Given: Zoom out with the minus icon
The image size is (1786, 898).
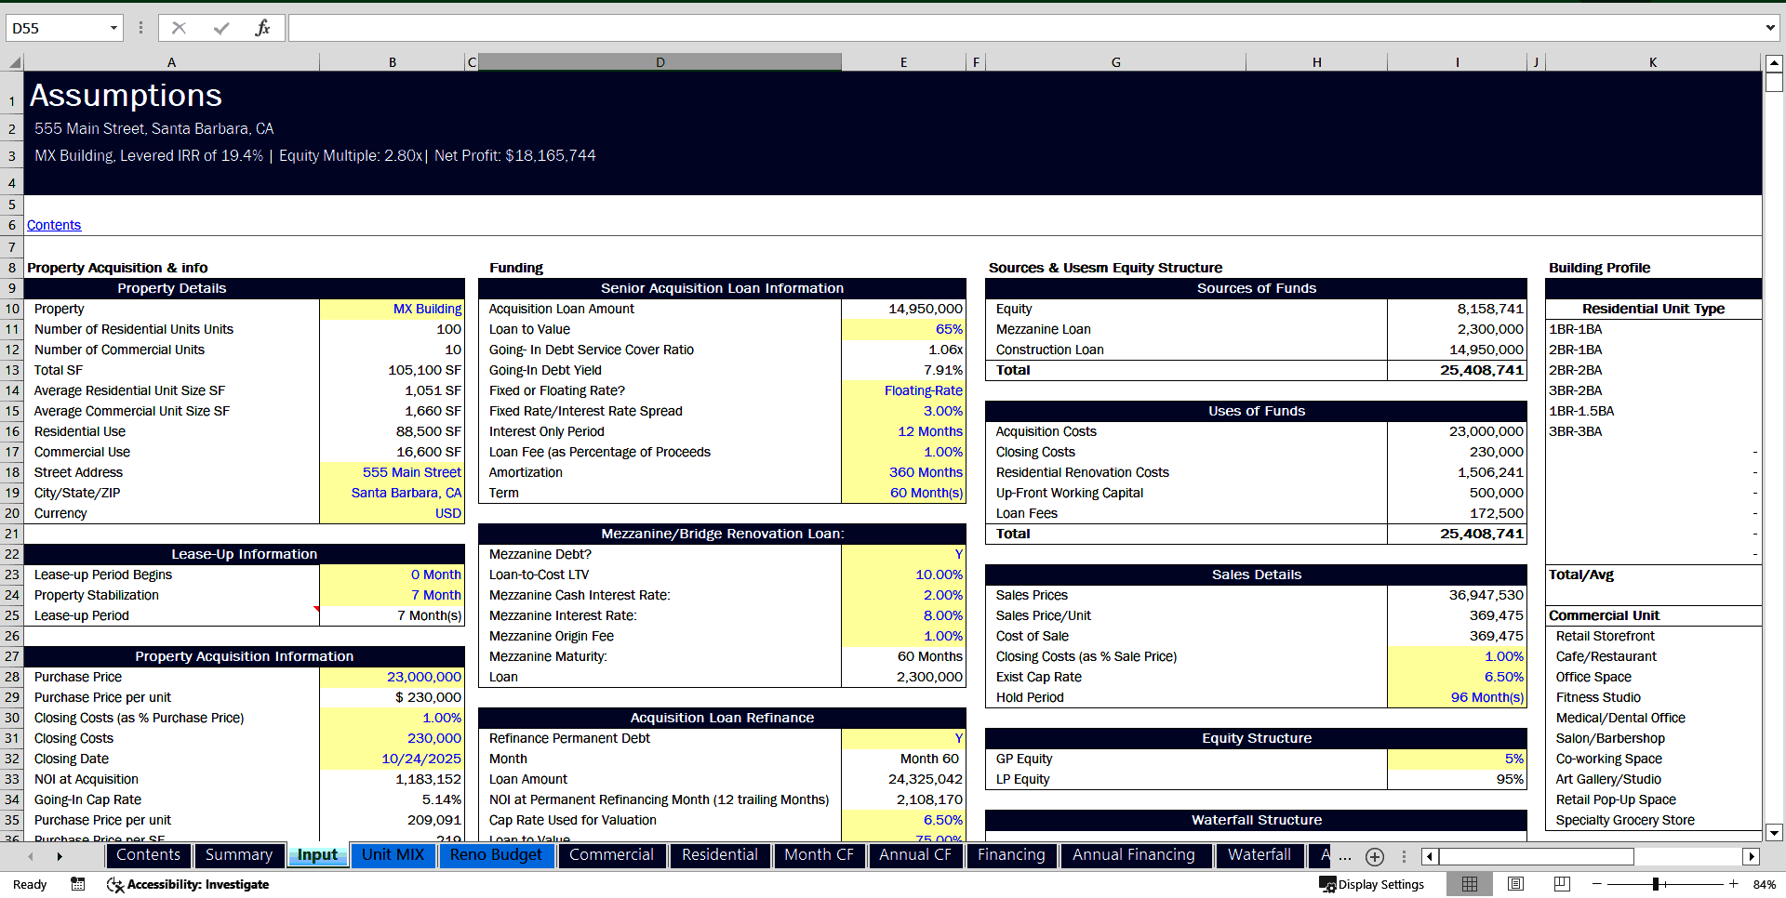Looking at the screenshot, I should [1597, 884].
